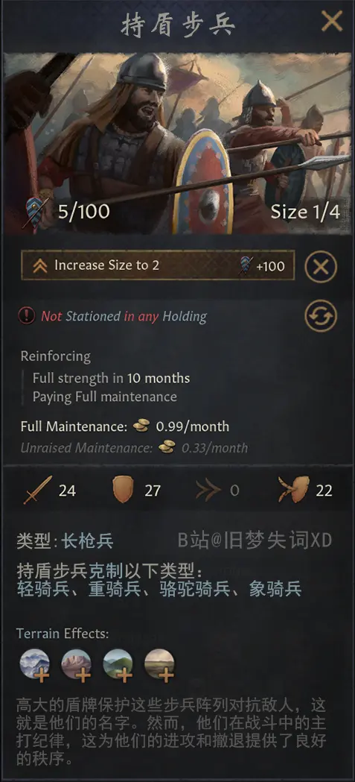The image size is (355, 782).
Task: Click the tan plains terrain effect icon
Action: pos(159,665)
